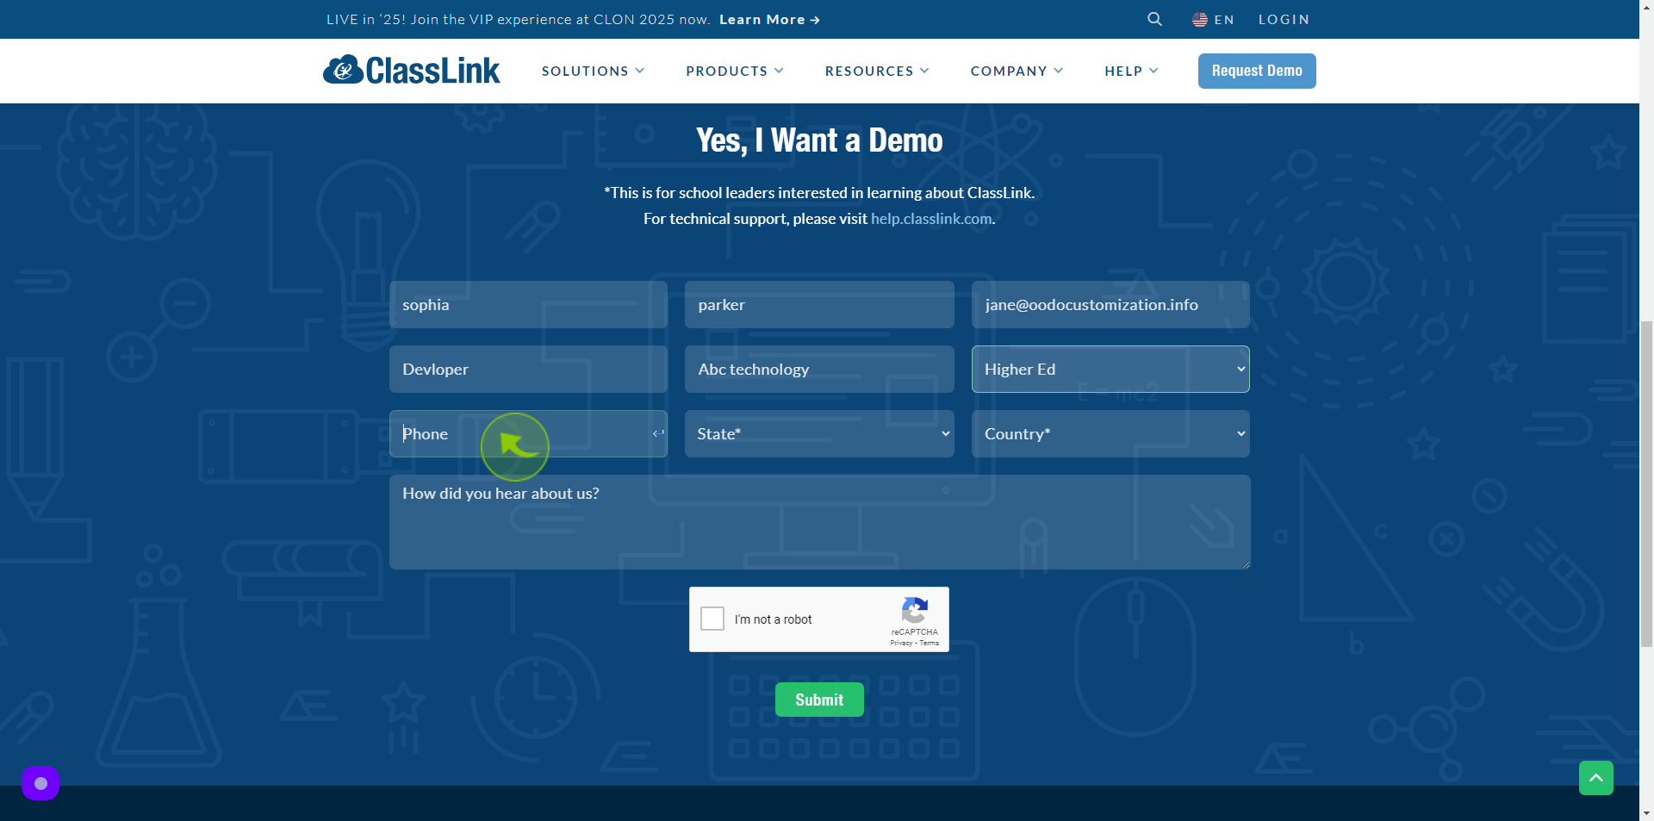Click the first name field containing sophia
Viewport: 1654px width, 821px height.
tap(528, 304)
